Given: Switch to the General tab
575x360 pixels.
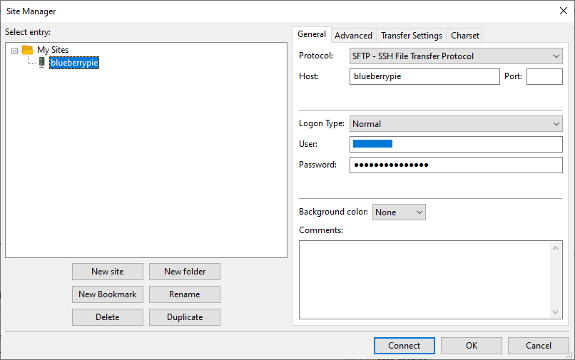Looking at the screenshot, I should tap(312, 34).
